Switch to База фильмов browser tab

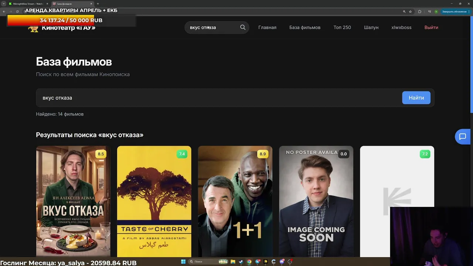pyautogui.click(x=72, y=4)
